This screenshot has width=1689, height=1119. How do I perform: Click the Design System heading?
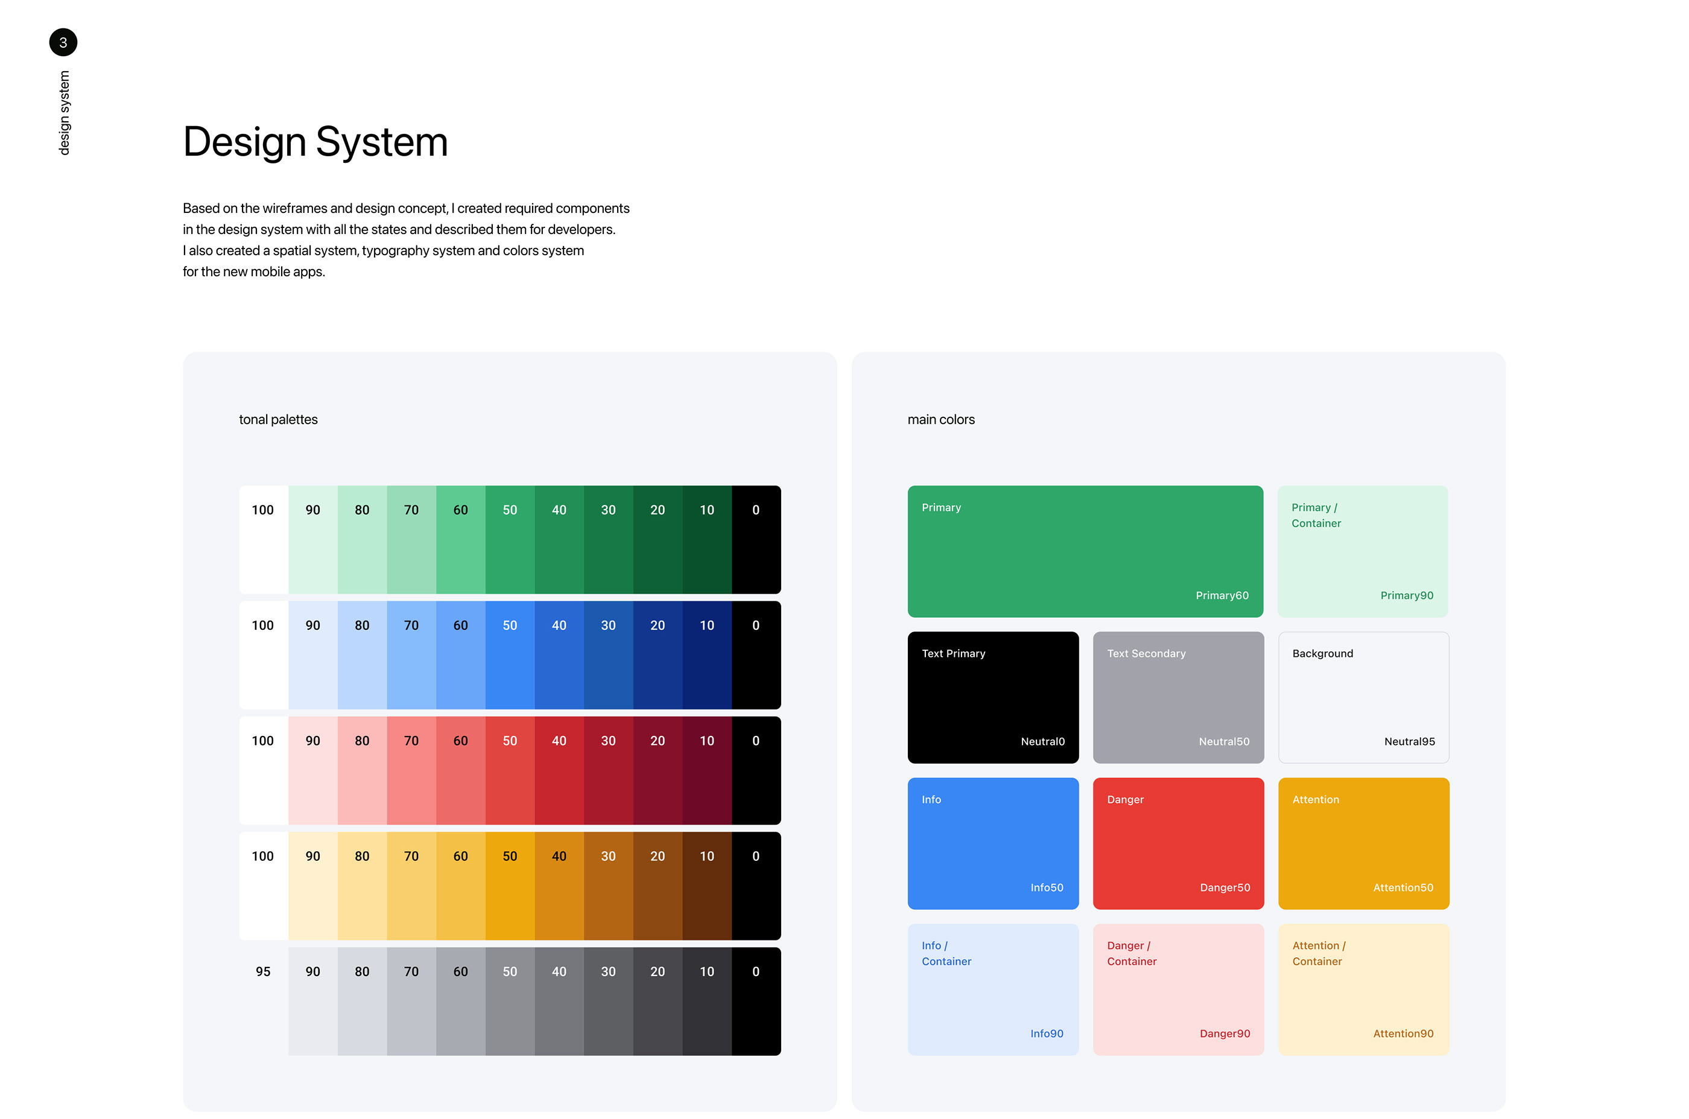tap(315, 141)
